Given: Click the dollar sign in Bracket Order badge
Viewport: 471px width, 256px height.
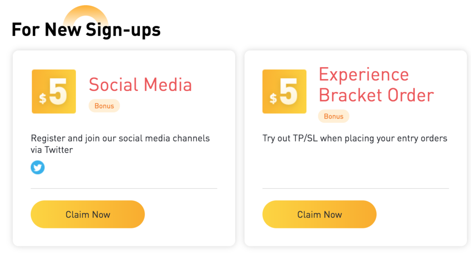Looking at the screenshot, I should 273,98.
